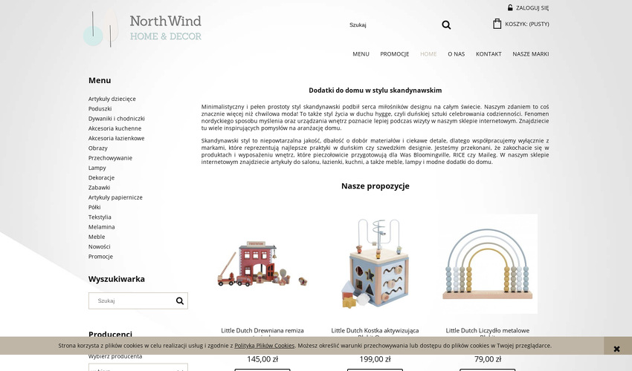The width and height of the screenshot is (632, 371).
Task: Open Akcesoria łazienkowe category
Action: 117,139
